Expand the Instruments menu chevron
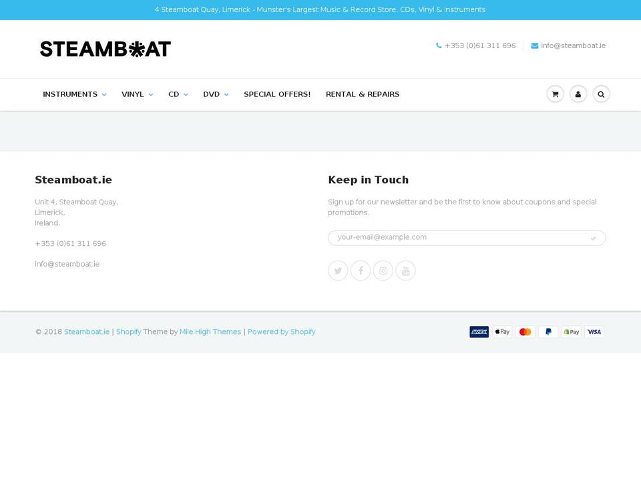 coord(104,94)
